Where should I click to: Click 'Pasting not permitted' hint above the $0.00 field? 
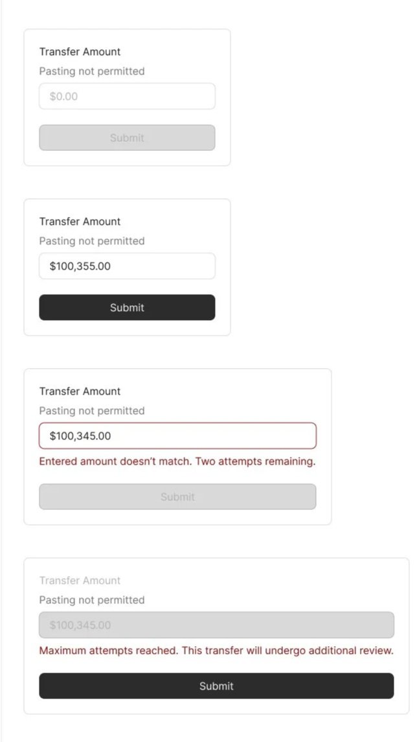coord(91,71)
